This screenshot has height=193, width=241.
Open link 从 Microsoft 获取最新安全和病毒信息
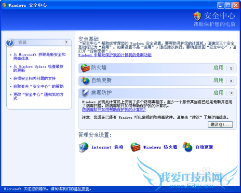40,56
